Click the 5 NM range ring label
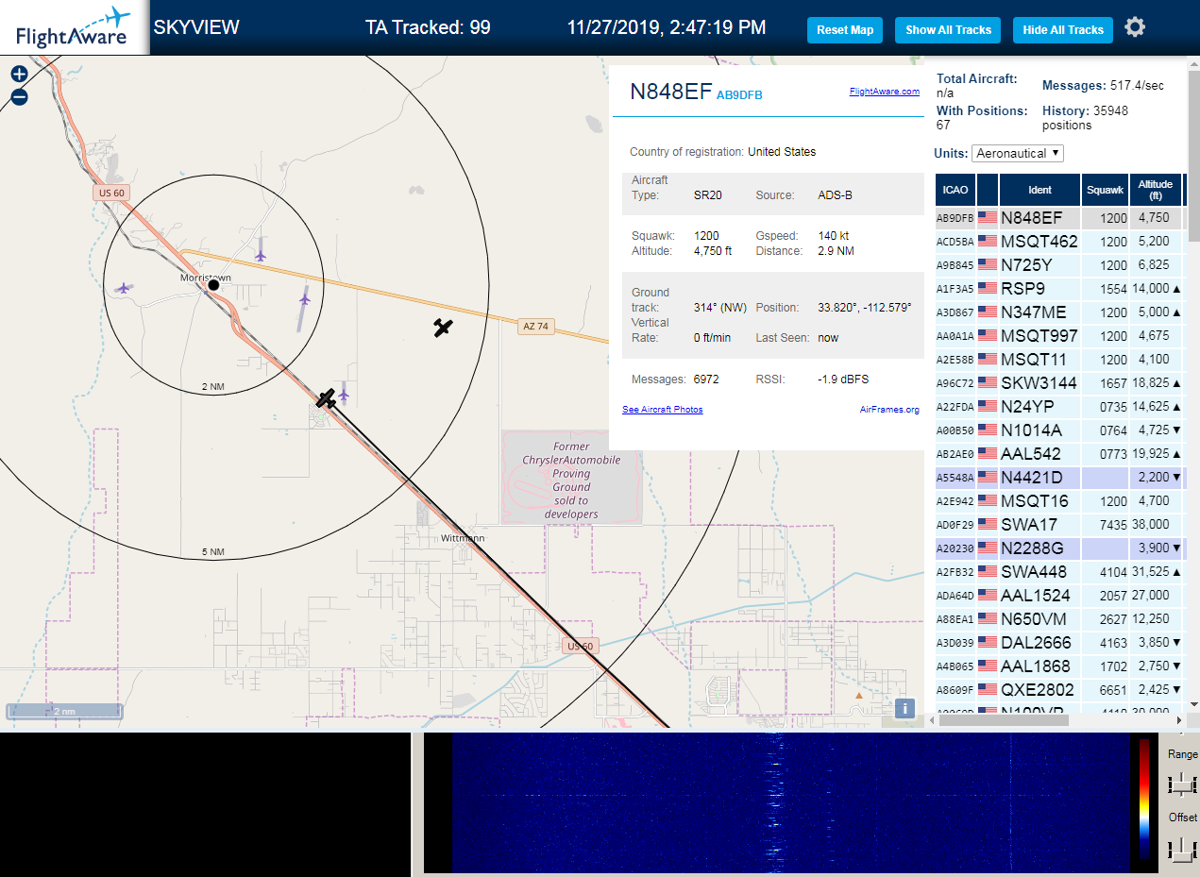This screenshot has height=877, width=1200. 213,551
